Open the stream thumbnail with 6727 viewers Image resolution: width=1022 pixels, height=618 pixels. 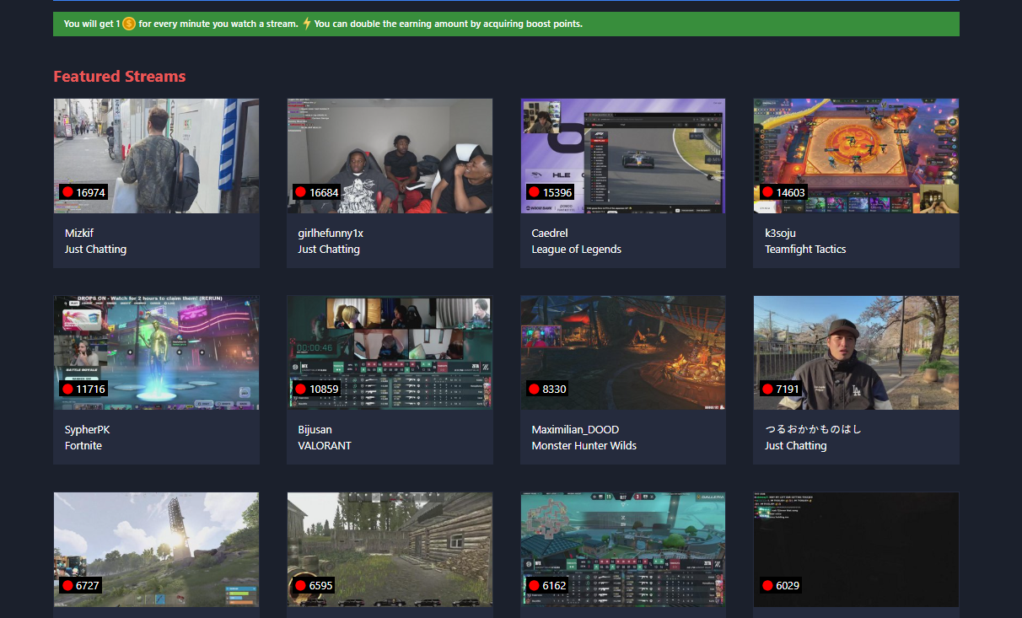pyautogui.click(x=156, y=550)
